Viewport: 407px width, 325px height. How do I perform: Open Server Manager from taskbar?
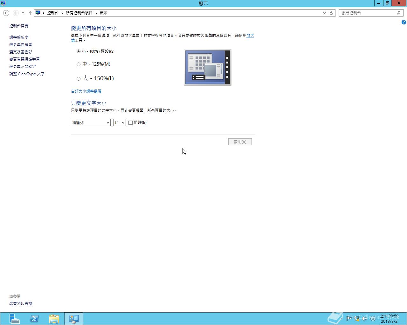[14, 318]
